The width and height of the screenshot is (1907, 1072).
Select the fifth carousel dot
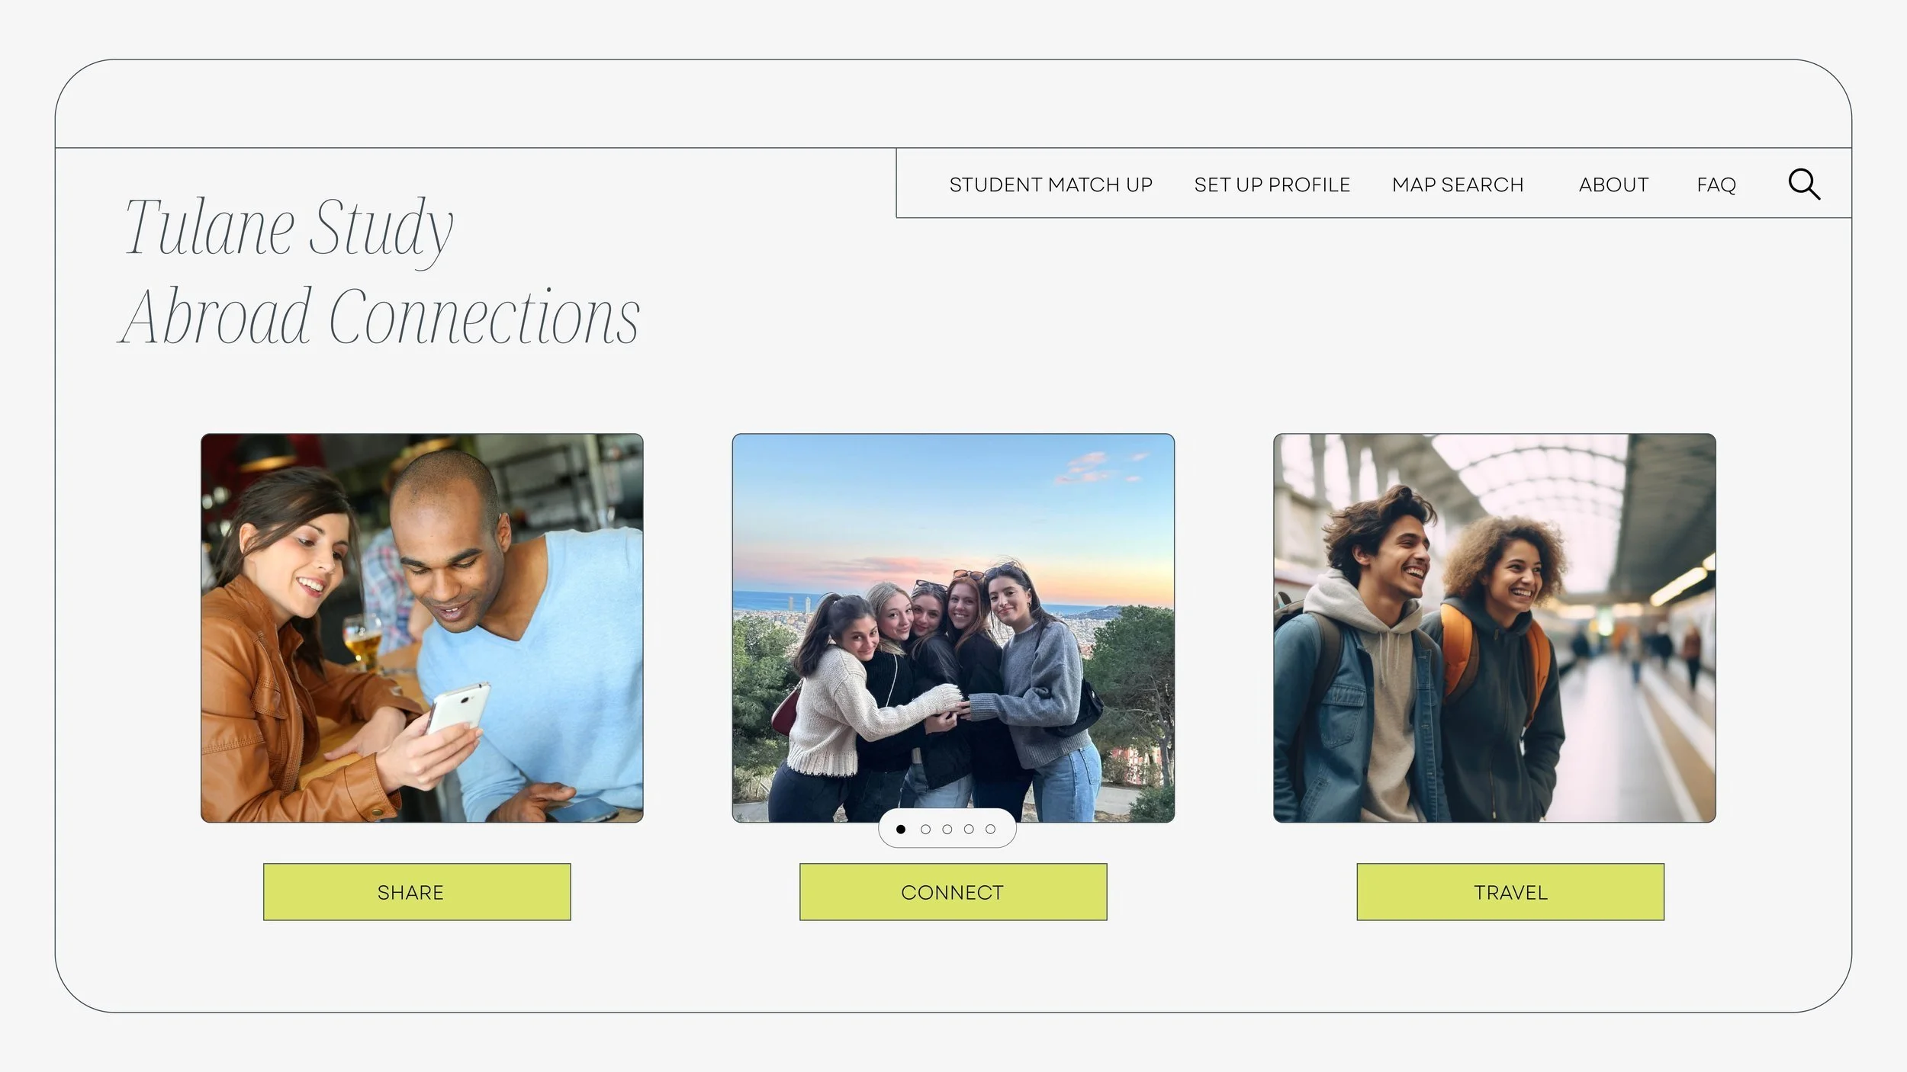pos(990,829)
